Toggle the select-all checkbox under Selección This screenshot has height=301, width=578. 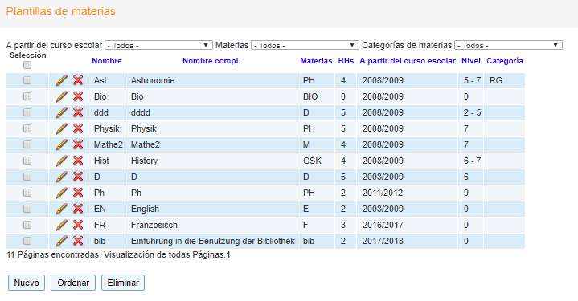(x=27, y=65)
